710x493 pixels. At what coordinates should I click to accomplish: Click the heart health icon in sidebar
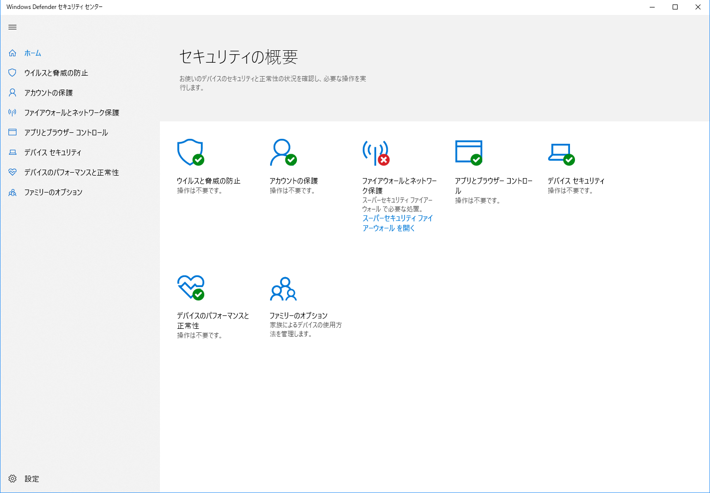tap(12, 172)
